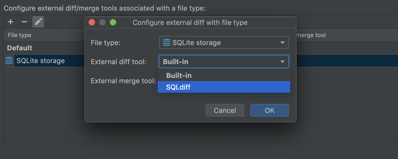Click the SQLite database icon in table row
The height and width of the screenshot is (159, 398).
tap(9, 61)
